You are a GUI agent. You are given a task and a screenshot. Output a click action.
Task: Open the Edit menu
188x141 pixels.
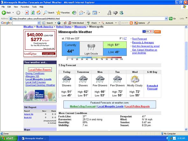coord(9,7)
